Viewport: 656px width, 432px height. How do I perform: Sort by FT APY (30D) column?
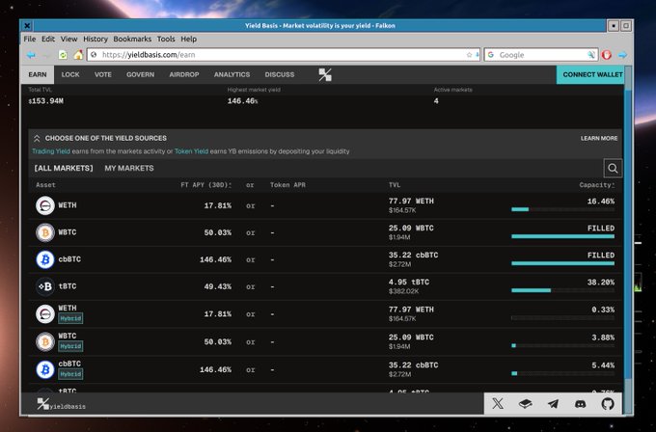pyautogui.click(x=205, y=185)
